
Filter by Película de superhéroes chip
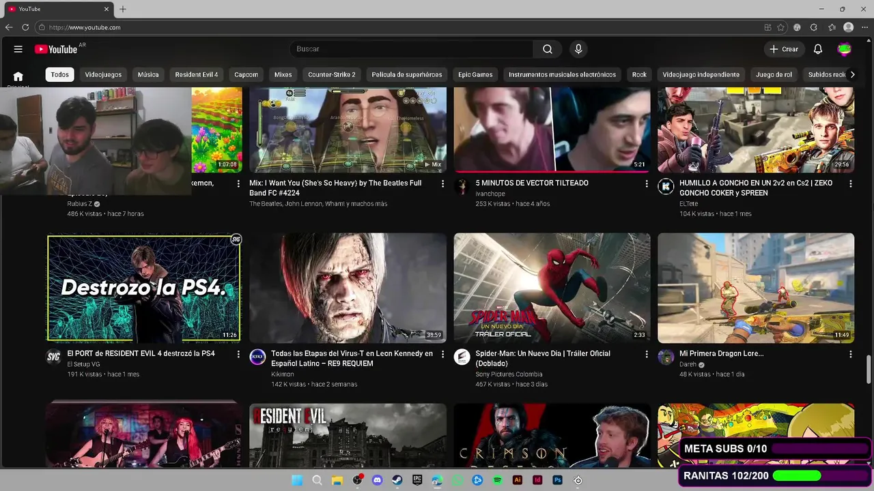[x=407, y=74]
